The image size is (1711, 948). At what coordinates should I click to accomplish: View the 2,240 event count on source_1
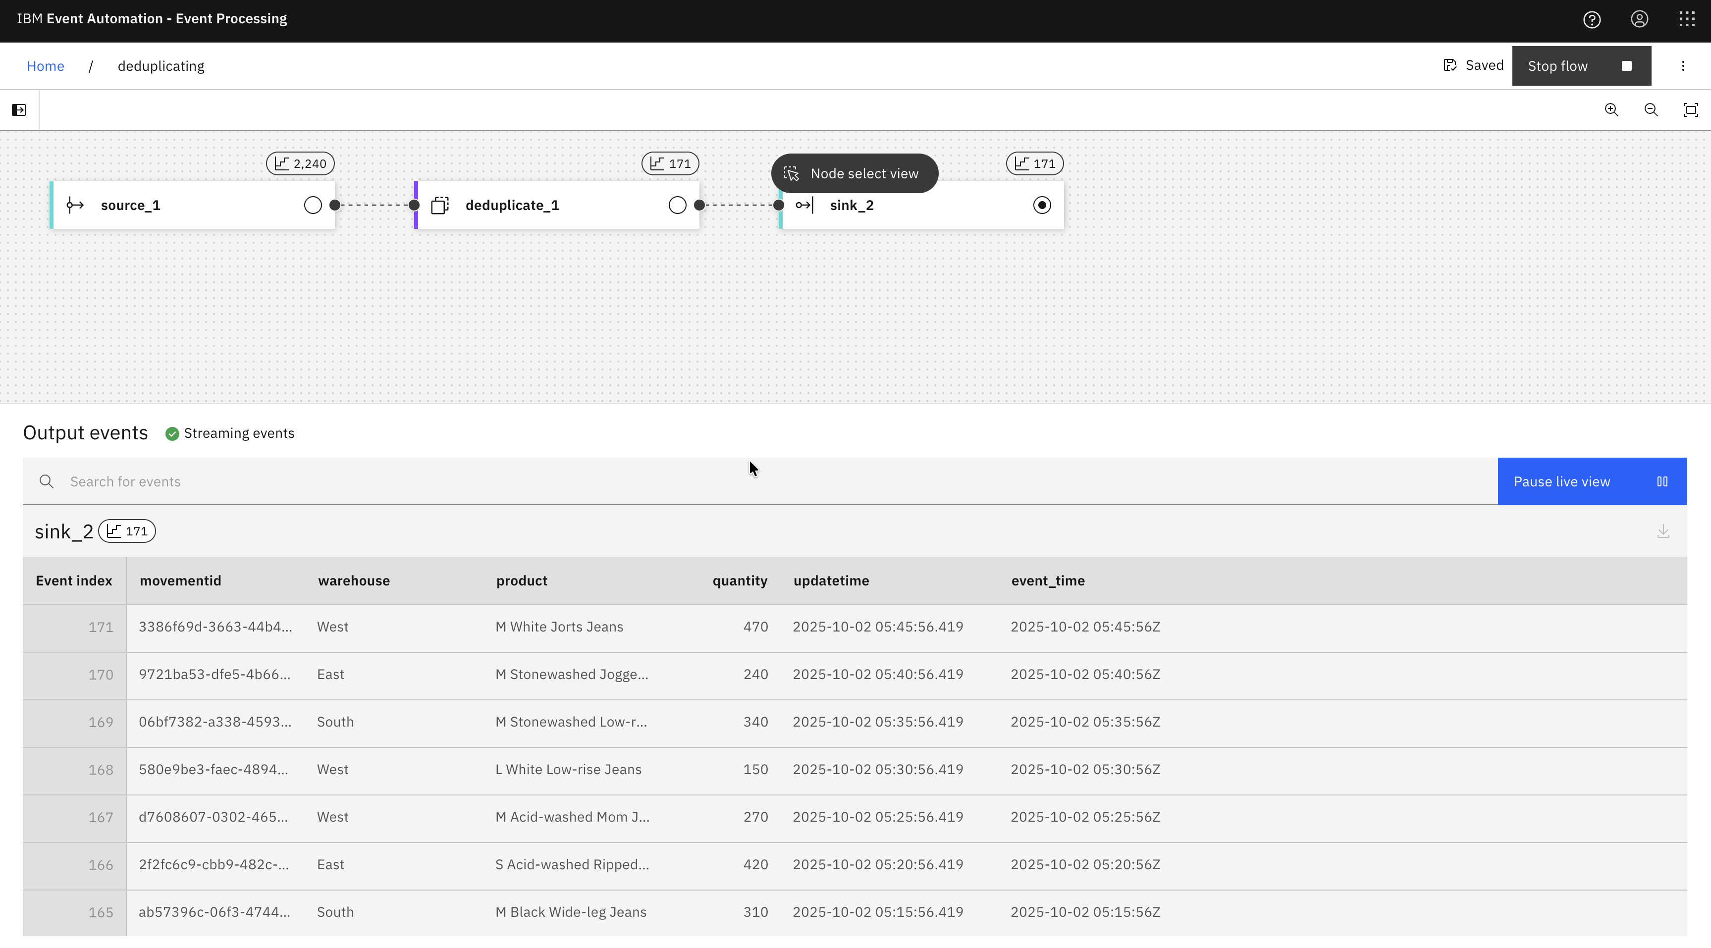pyautogui.click(x=300, y=163)
